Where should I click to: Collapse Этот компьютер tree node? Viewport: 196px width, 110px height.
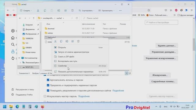(19, 58)
